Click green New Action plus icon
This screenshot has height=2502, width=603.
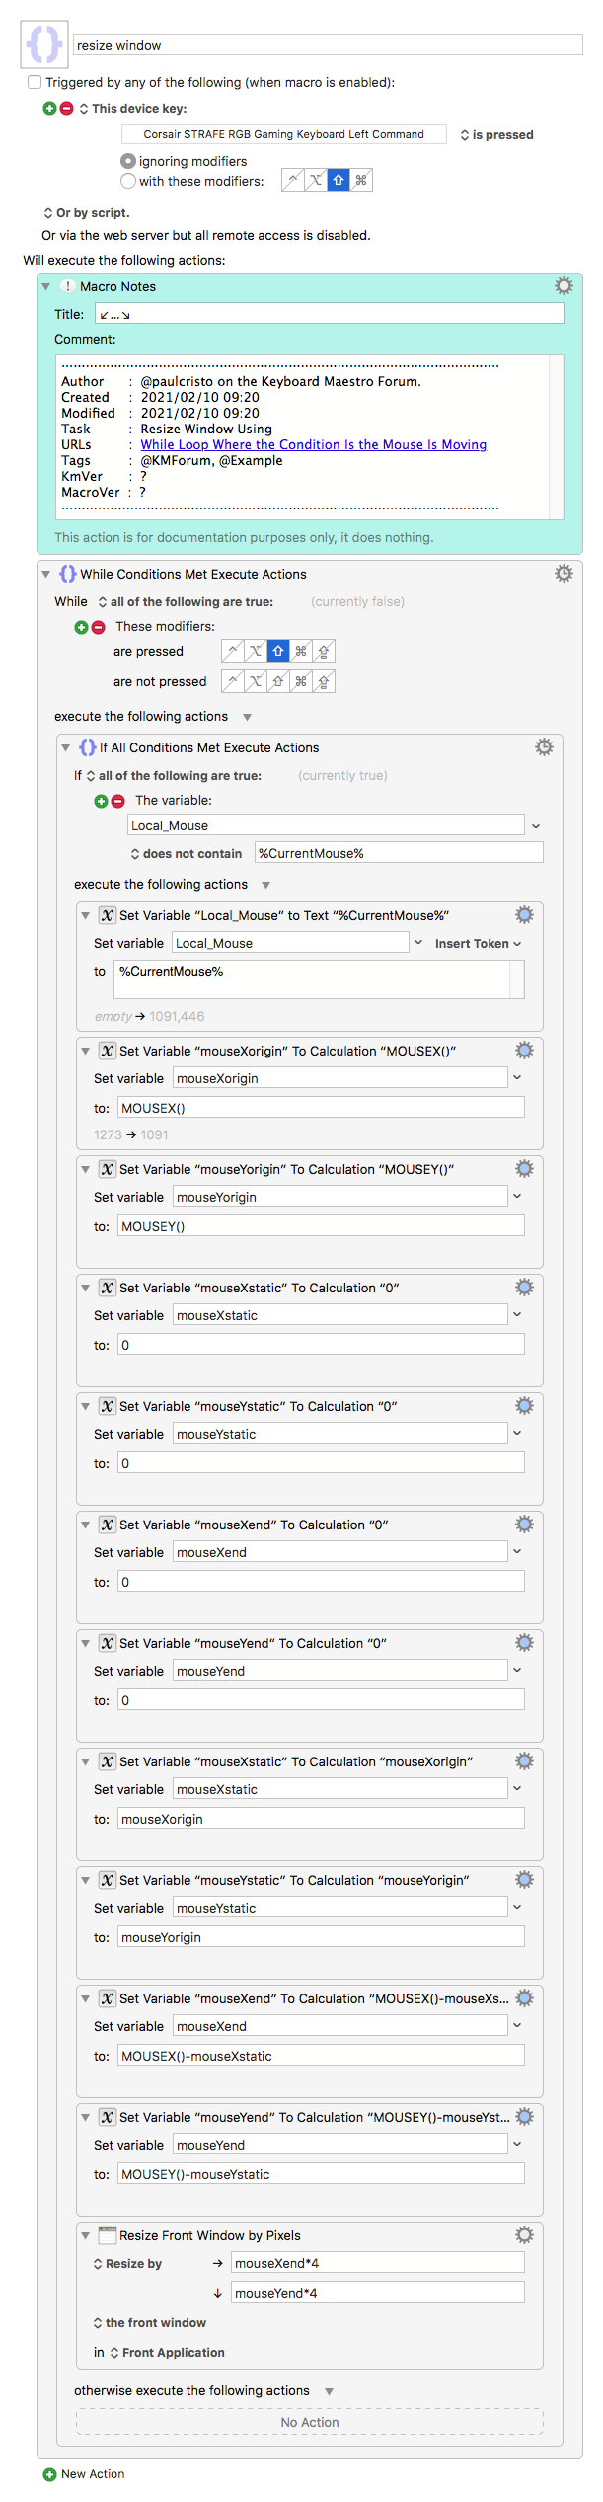49,2474
